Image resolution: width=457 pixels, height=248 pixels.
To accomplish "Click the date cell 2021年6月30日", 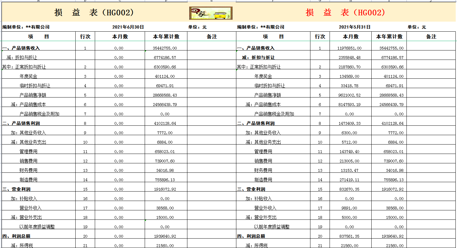I will [x=128, y=27].
